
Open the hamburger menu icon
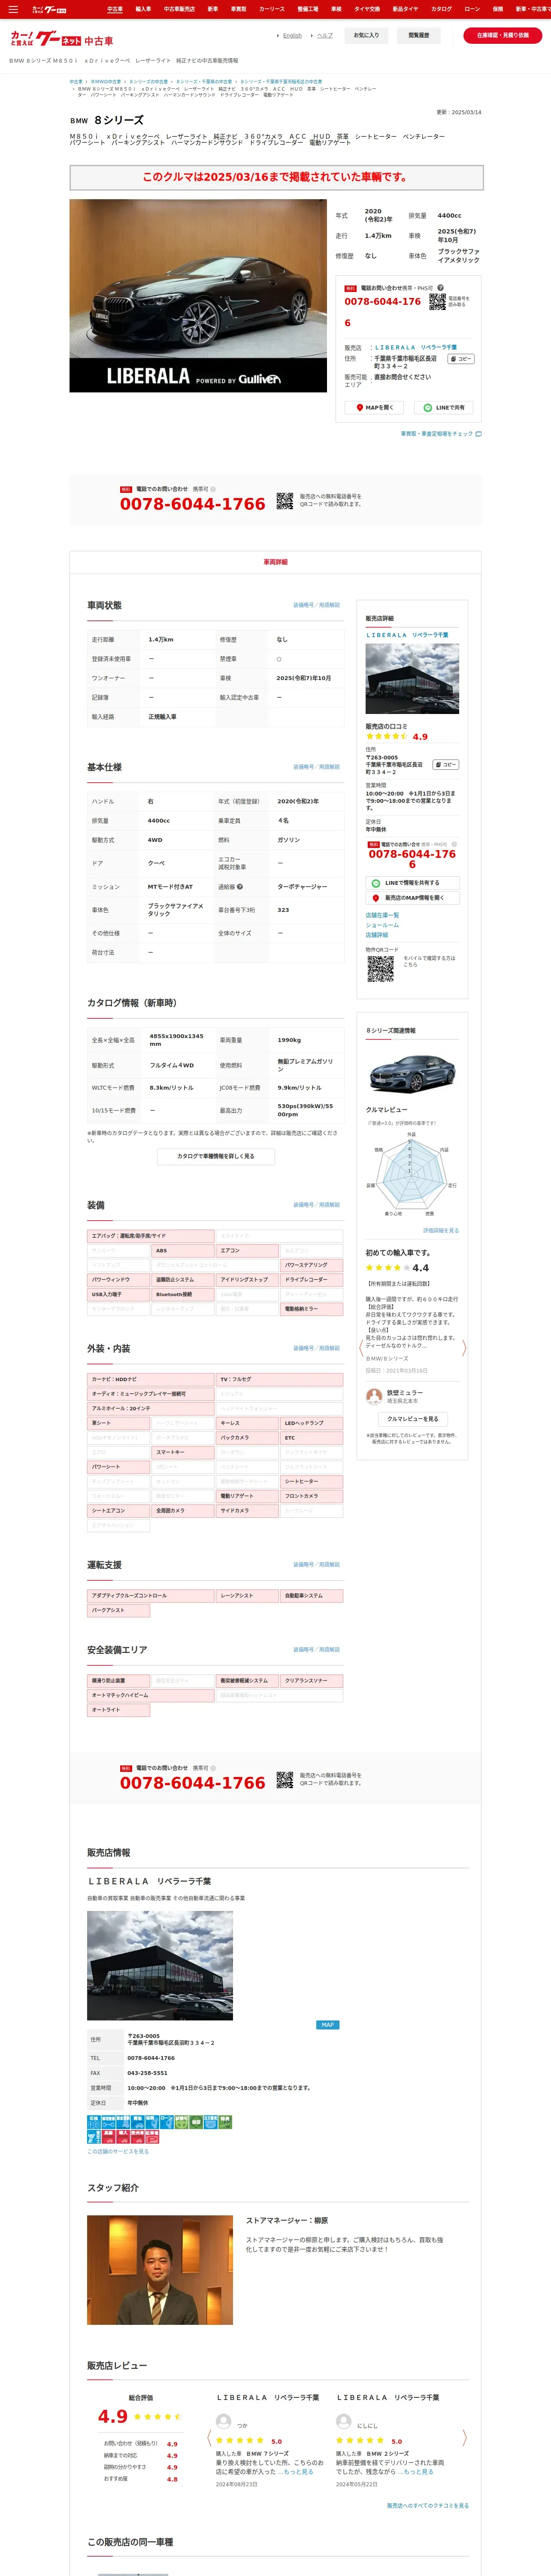tap(13, 9)
